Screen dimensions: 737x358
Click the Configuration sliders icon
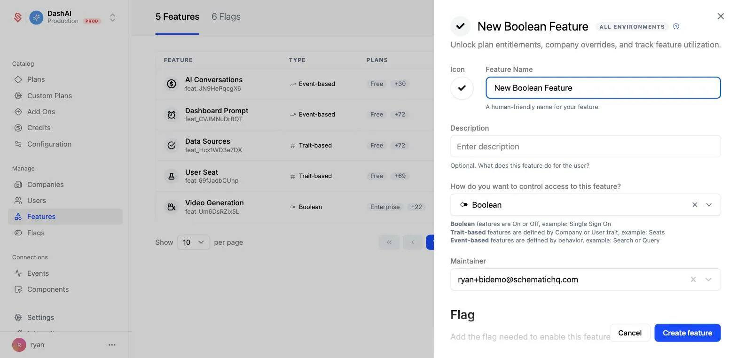click(18, 144)
